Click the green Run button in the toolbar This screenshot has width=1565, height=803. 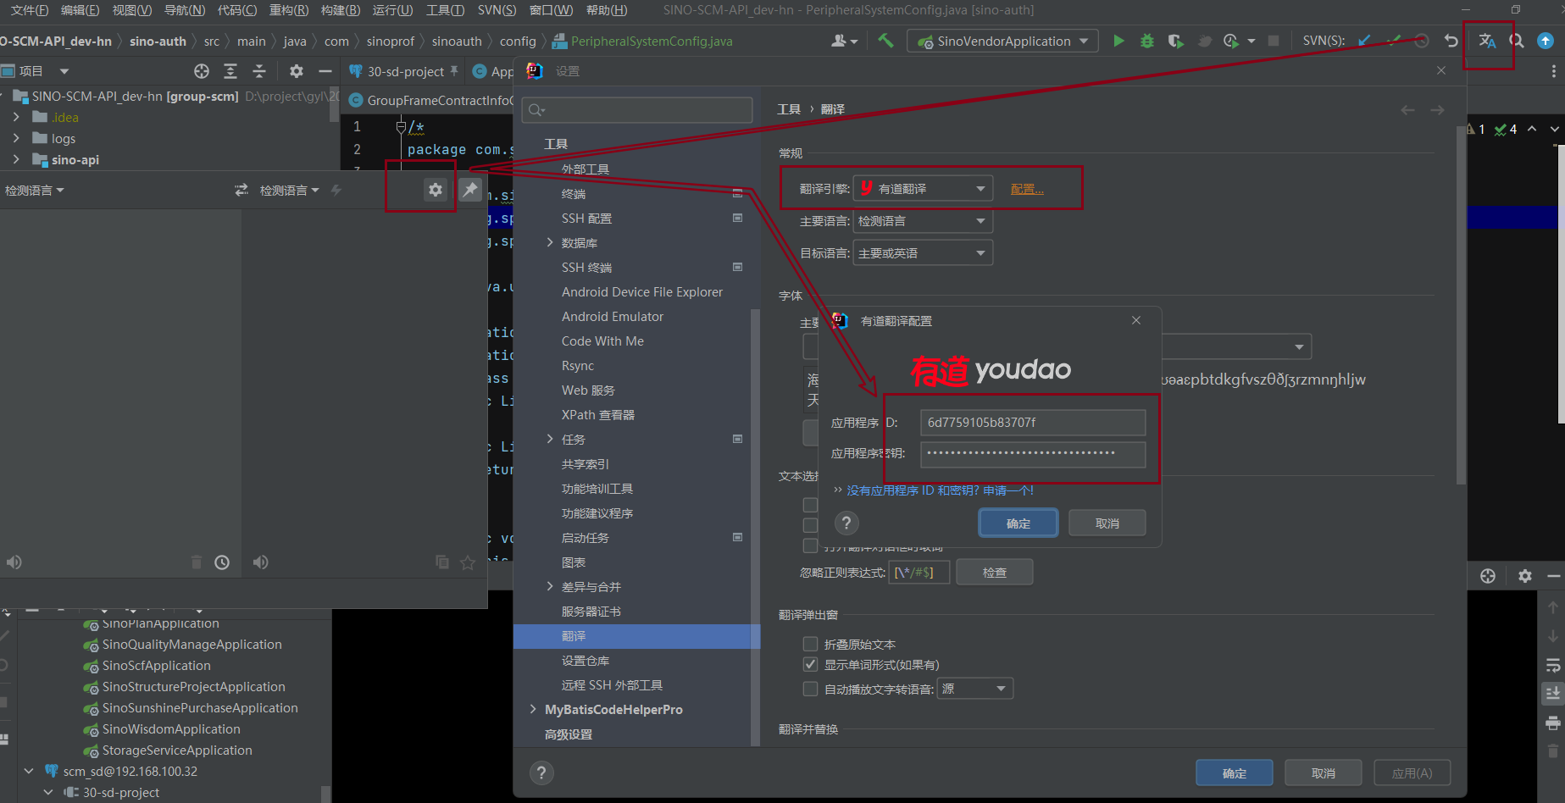pos(1118,41)
